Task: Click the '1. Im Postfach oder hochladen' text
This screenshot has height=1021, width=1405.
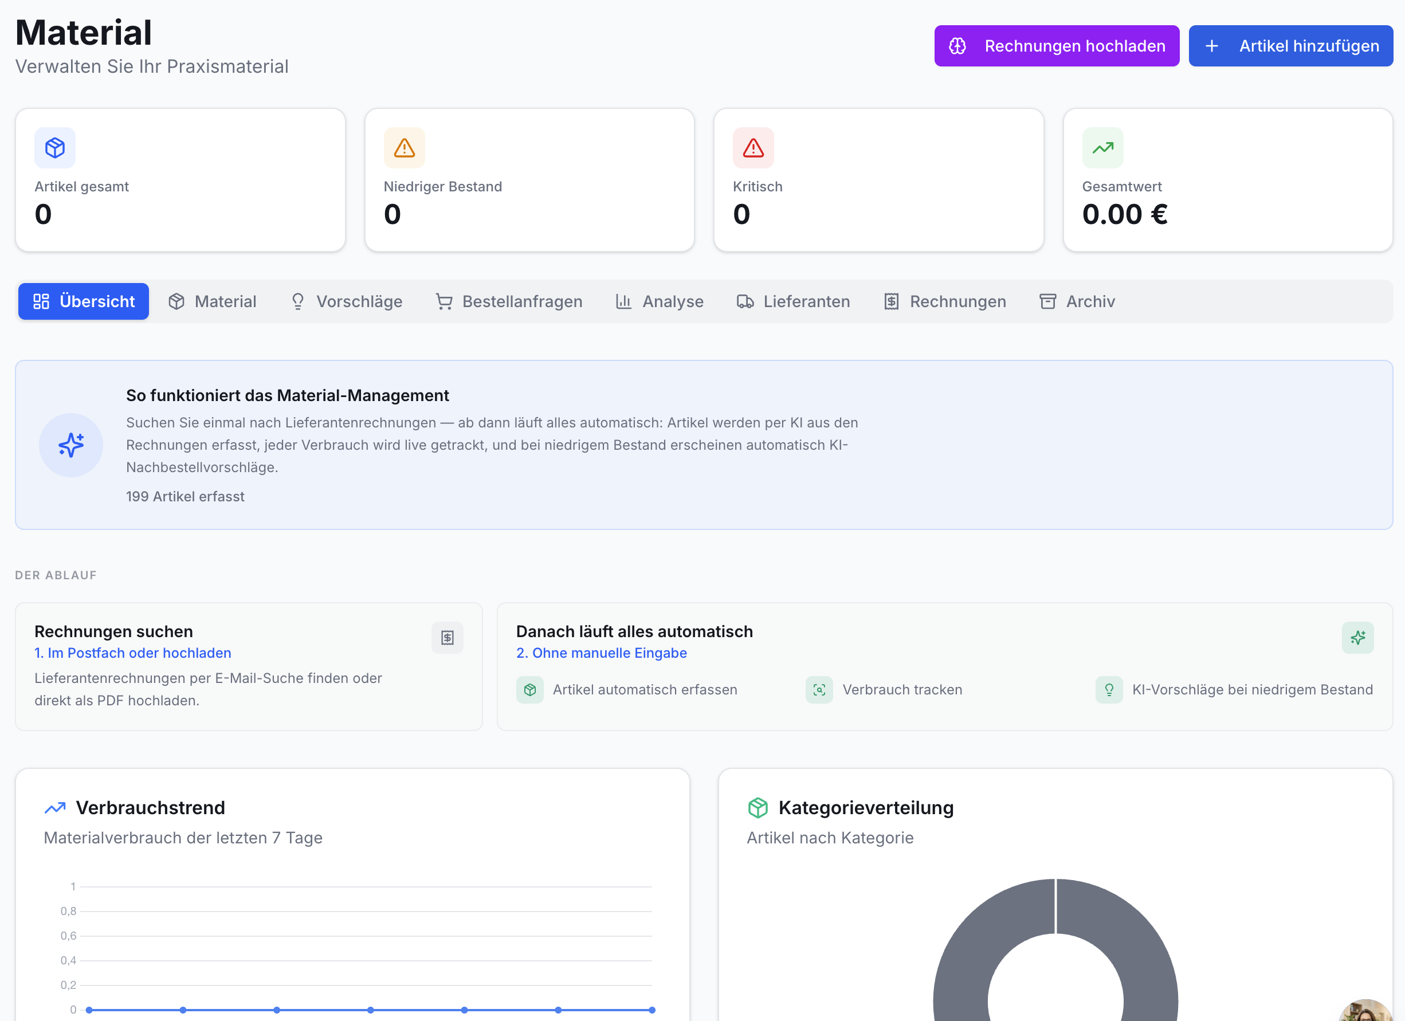Action: [132, 653]
